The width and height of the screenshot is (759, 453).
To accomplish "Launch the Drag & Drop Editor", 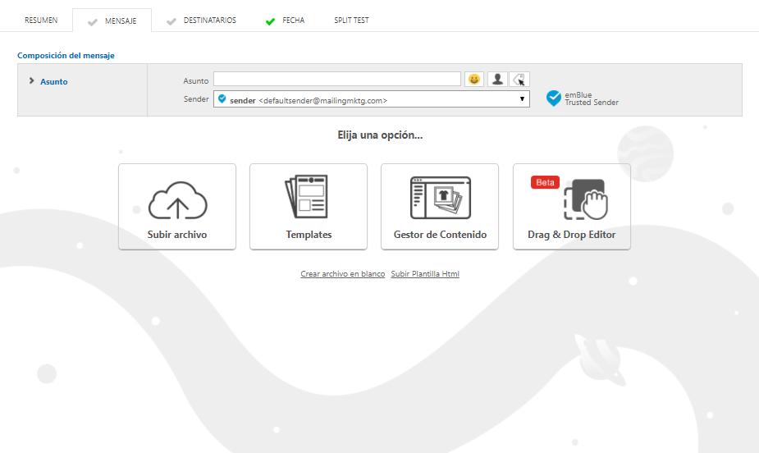I will coord(572,207).
